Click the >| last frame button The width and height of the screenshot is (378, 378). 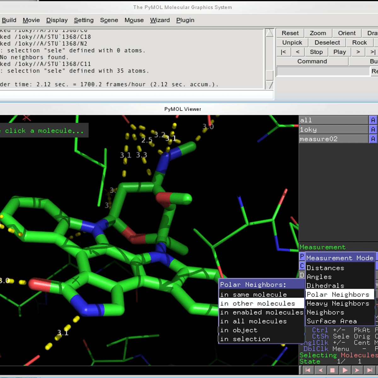(x=373, y=52)
